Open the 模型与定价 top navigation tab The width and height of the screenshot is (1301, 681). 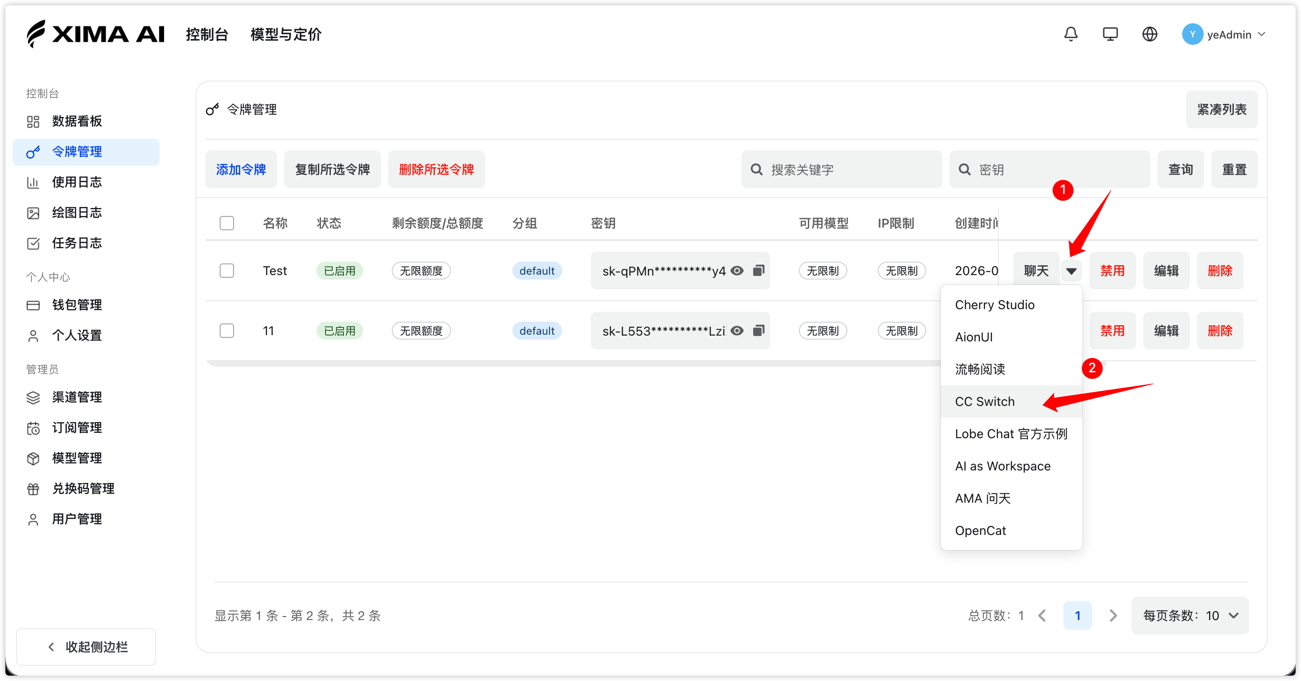click(286, 34)
